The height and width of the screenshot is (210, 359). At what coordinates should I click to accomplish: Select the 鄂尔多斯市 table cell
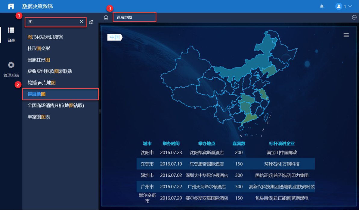147,198
